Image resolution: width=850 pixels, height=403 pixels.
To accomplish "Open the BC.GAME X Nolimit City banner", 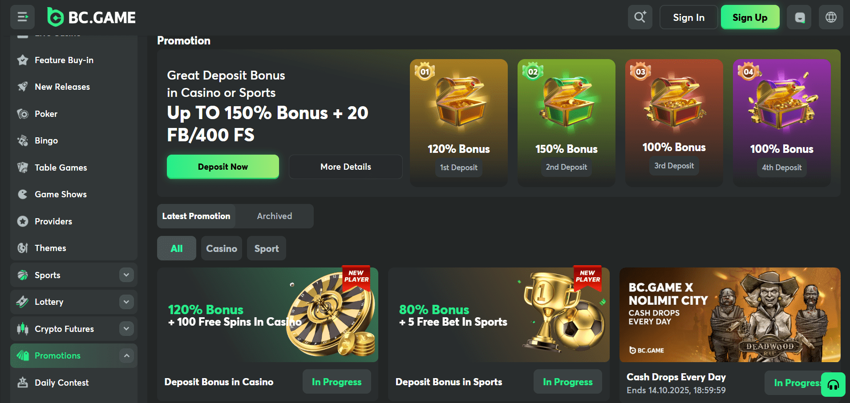I will click(730, 315).
